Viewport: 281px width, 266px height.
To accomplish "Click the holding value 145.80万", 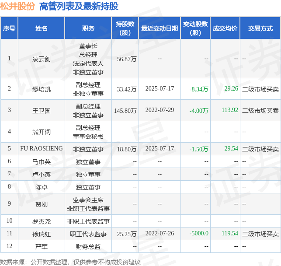I will 125,111.
